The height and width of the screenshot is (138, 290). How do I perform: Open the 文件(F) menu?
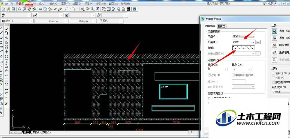tap(8, 3)
